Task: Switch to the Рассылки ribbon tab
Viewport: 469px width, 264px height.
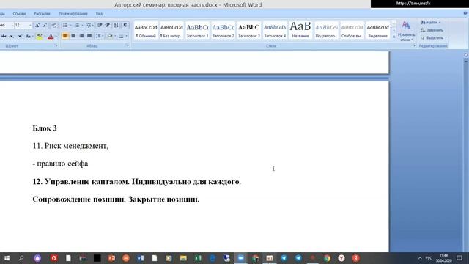Action: tap(42, 14)
